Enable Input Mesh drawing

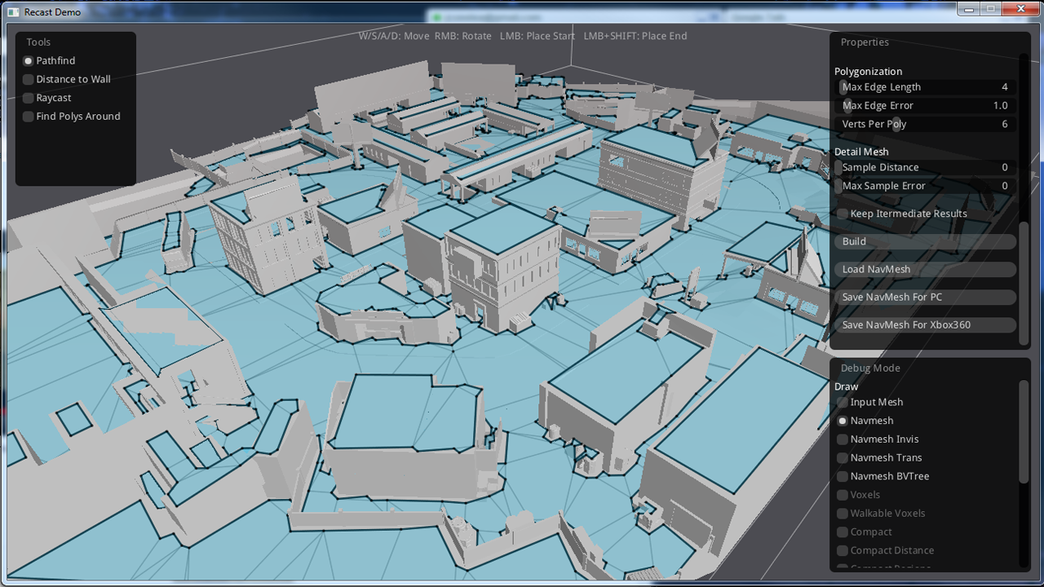click(842, 402)
